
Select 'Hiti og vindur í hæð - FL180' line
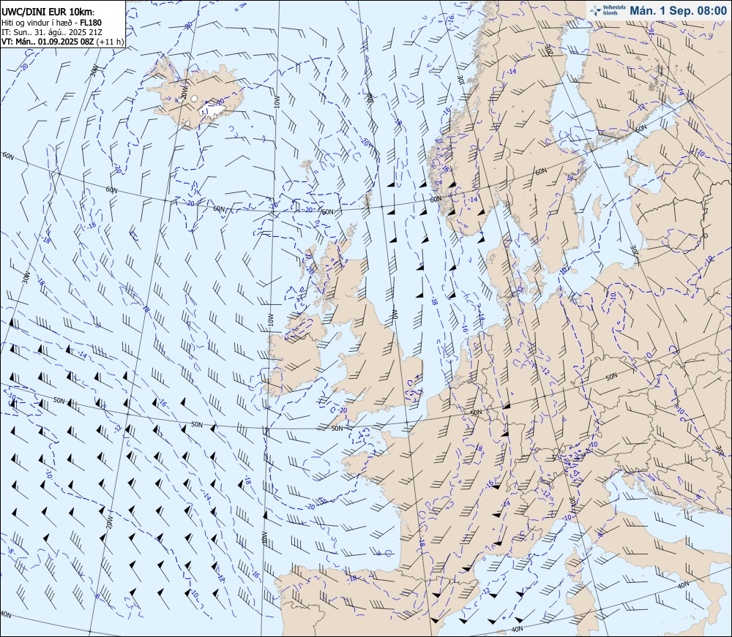point(51,23)
